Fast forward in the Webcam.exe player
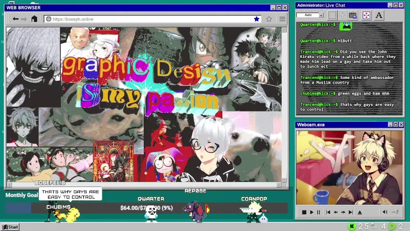The width and height of the screenshot is (410, 231). click(x=343, y=212)
